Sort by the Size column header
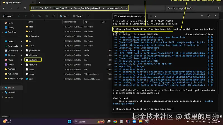The image size is (223, 125). pyautogui.click(x=103, y=22)
